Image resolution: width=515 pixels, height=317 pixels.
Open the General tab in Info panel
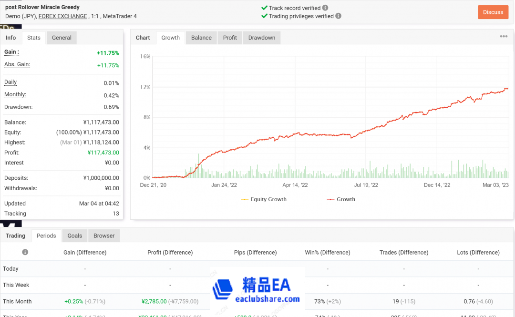(x=62, y=38)
